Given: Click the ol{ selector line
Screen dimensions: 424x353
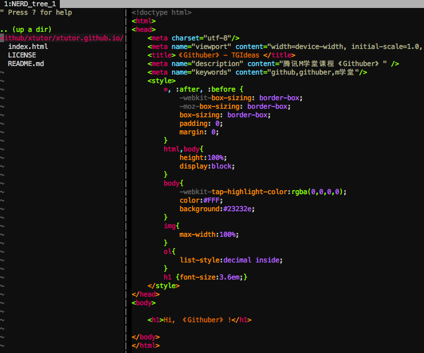Looking at the screenshot, I should click(x=170, y=252).
